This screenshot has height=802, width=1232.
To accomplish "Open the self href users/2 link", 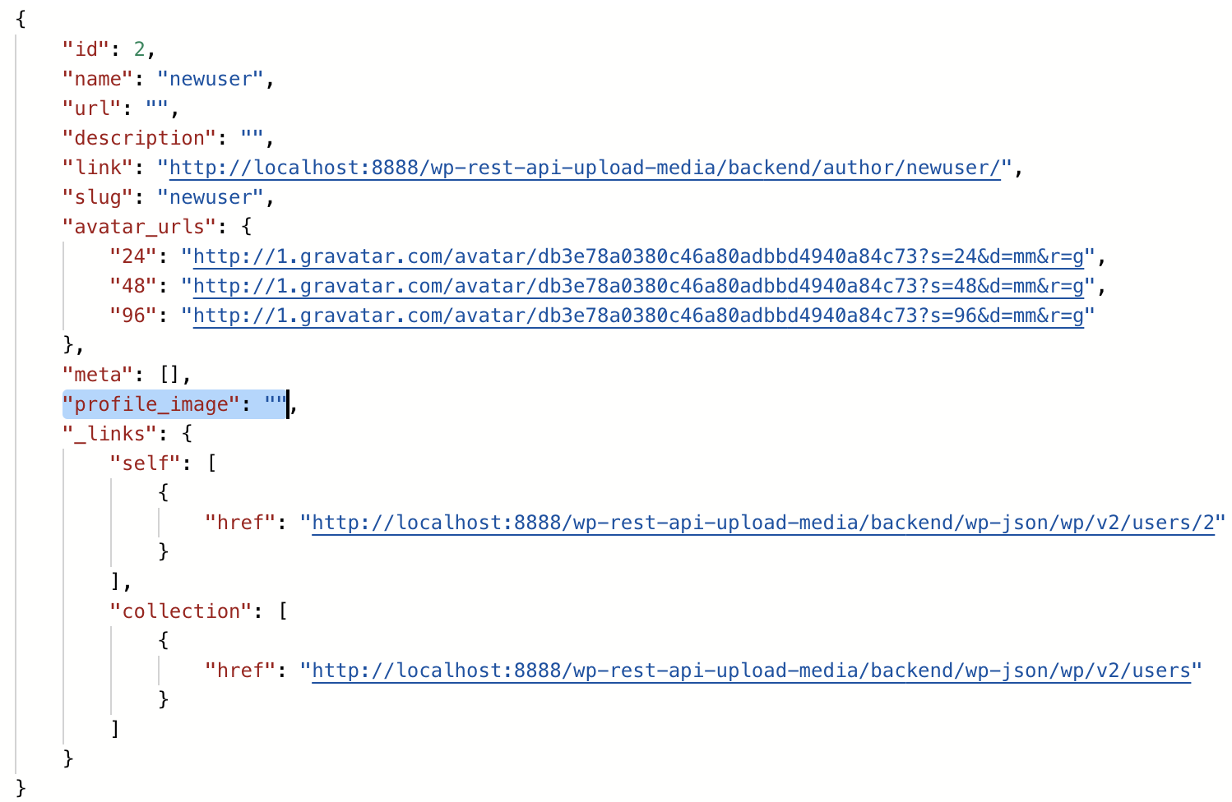I will pos(763,523).
